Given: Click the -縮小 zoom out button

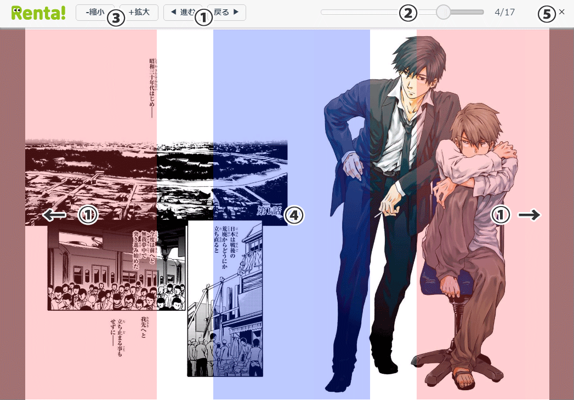Looking at the screenshot, I should point(95,13).
